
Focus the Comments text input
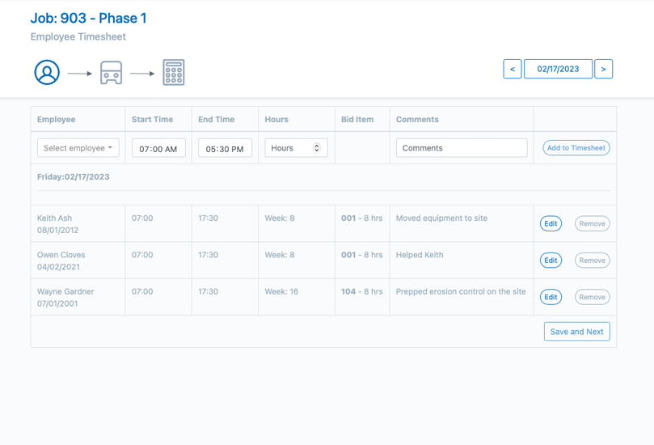click(462, 148)
